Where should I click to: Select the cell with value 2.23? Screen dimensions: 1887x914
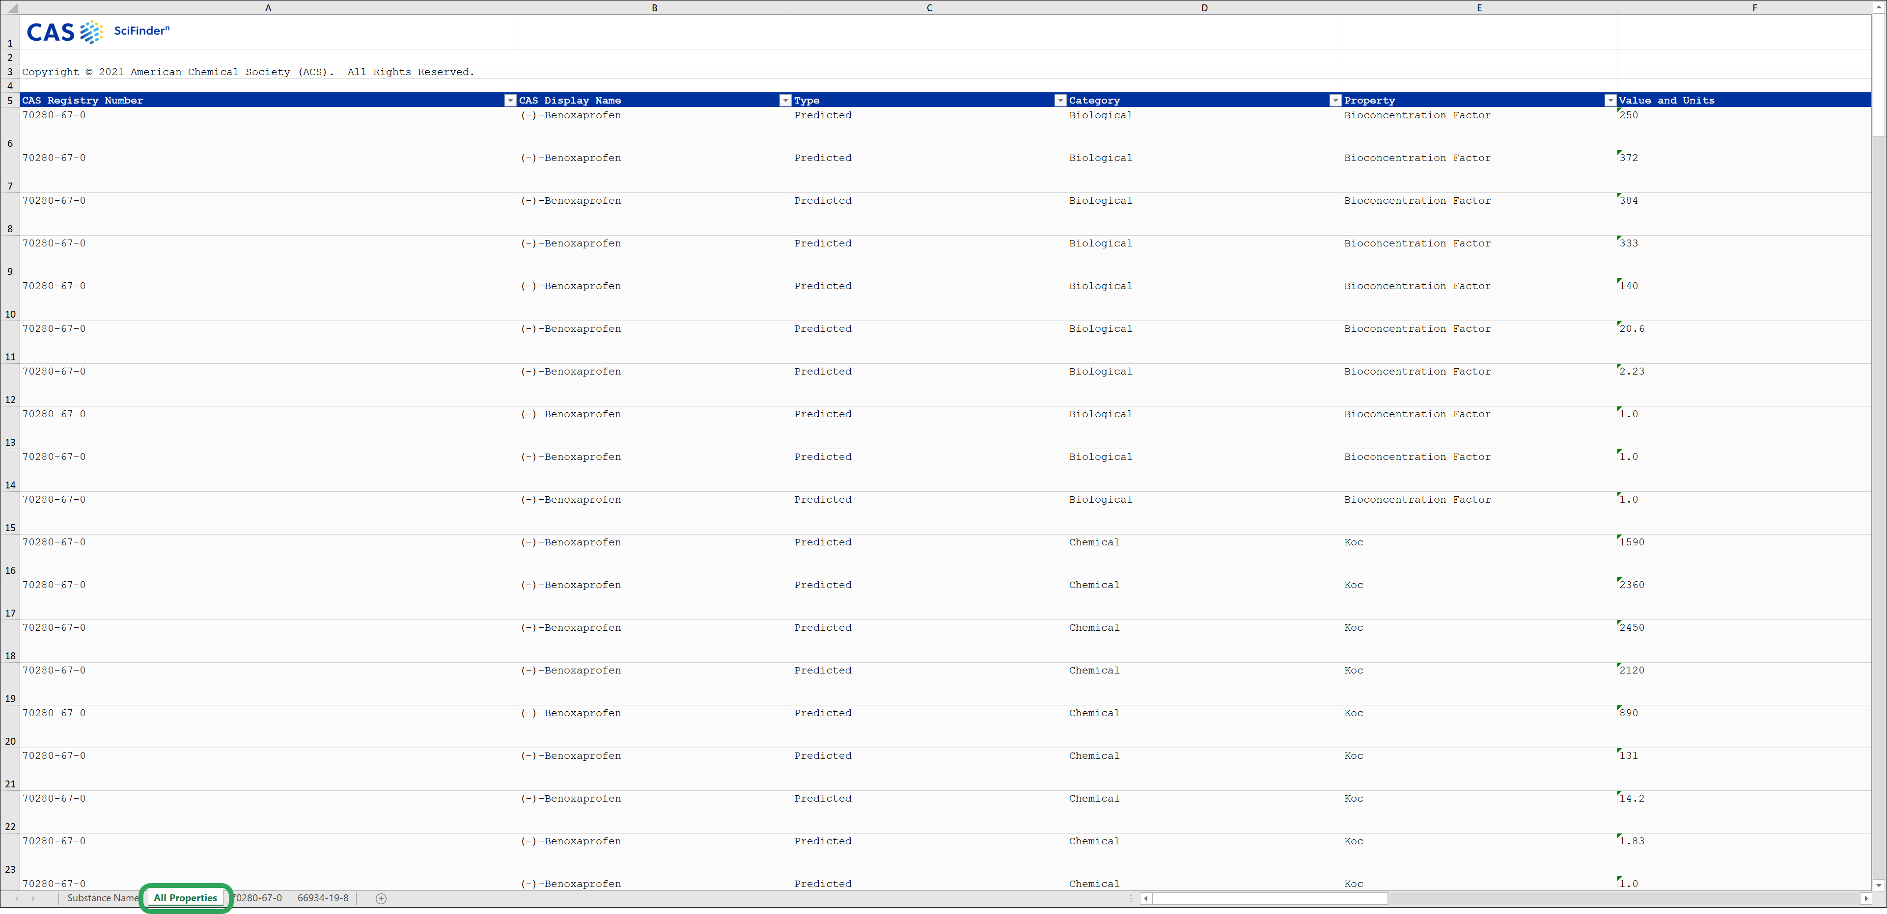[1744, 385]
